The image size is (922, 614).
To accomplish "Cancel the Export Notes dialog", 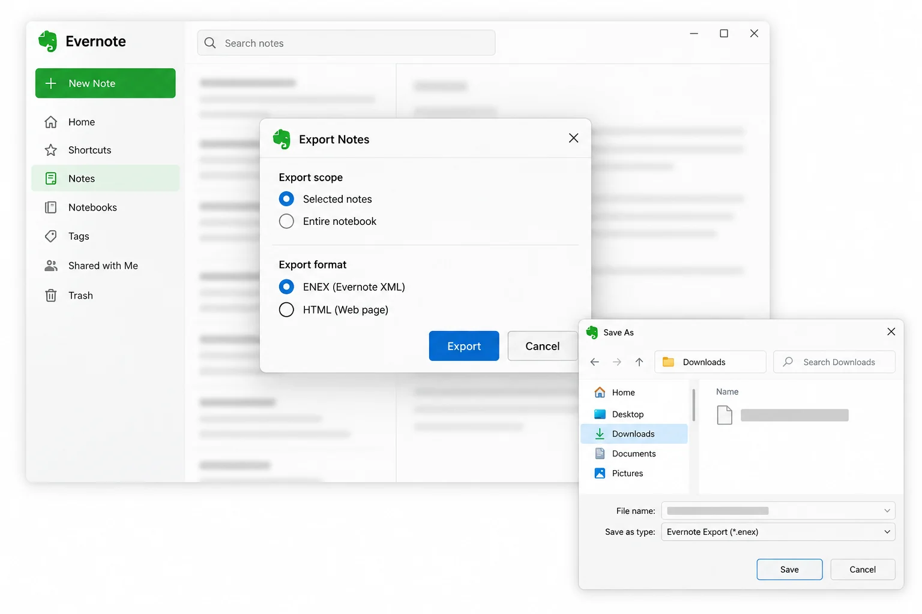I will (x=543, y=346).
